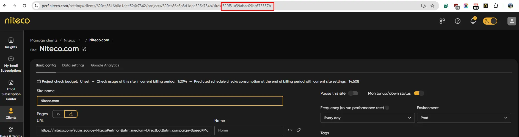The height and width of the screenshot is (137, 519).
Task: Open the notifications bell
Action: pos(473,21)
